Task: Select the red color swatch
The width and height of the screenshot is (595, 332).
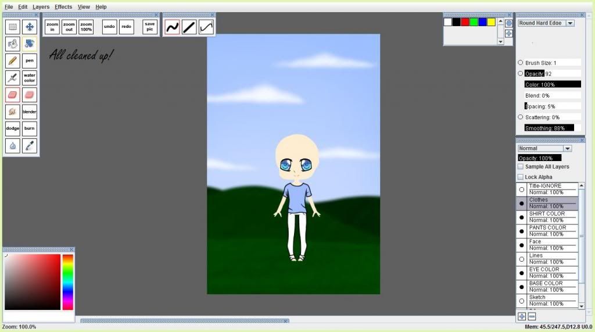Action: tap(465, 22)
